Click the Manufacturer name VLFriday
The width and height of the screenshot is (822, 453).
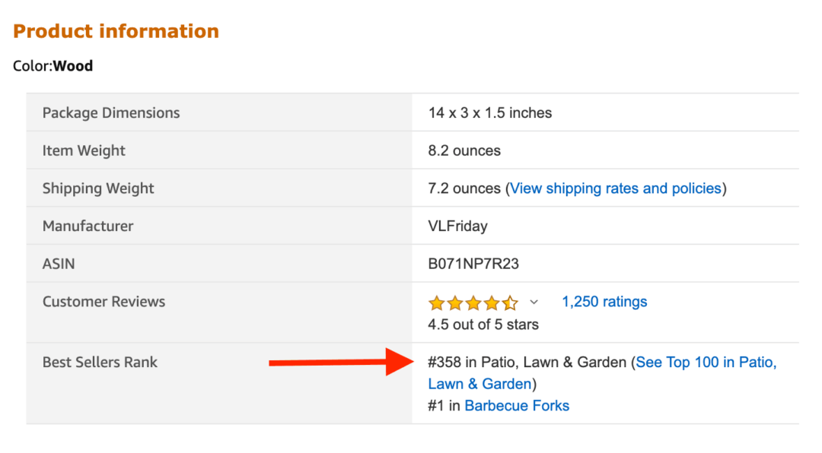tap(455, 226)
